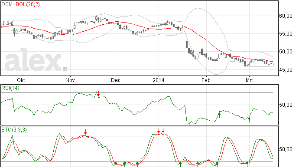This screenshot has width=299, height=168.
Task: Select the Nov month label
Action: coord(70,80)
